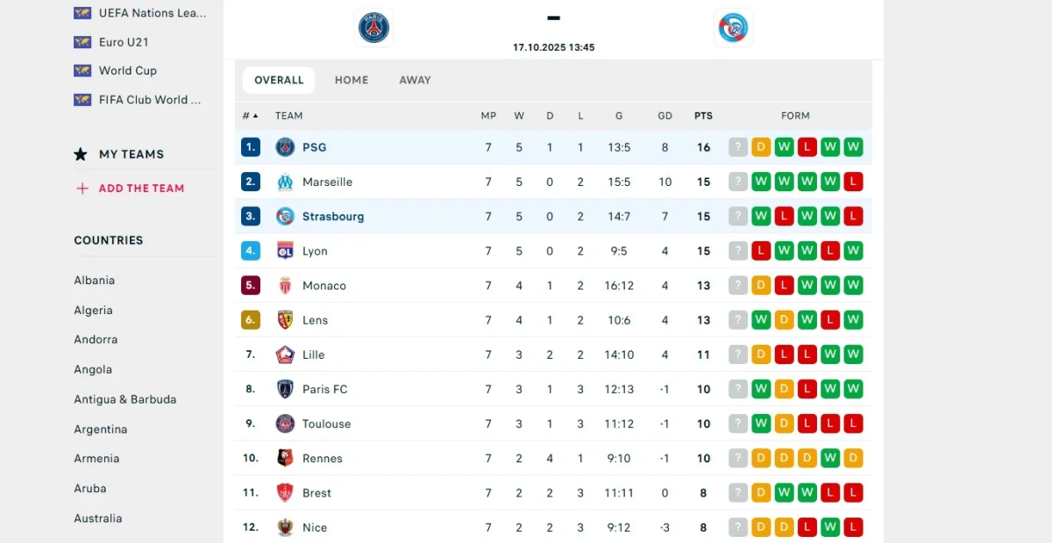Switch to the Away standings tab
Viewport: 1052px width, 543px height.
click(415, 80)
